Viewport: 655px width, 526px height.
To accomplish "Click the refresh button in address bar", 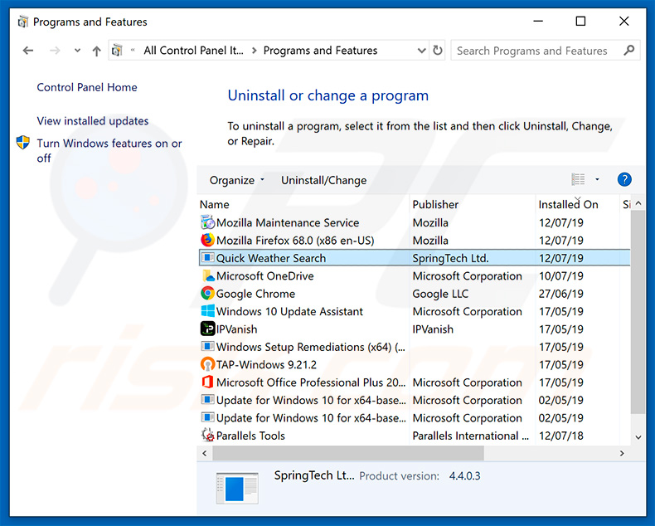I will click(438, 51).
